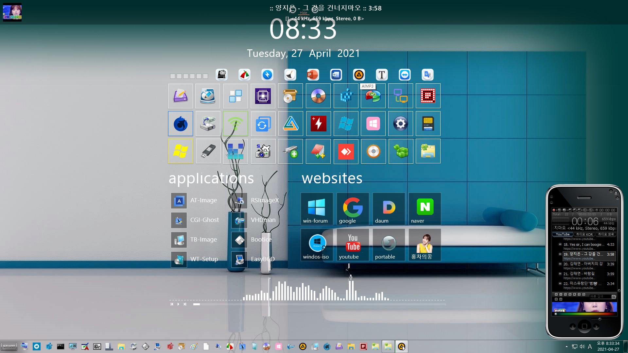Open portable website tile
This screenshot has width=628, height=353.
click(x=389, y=245)
